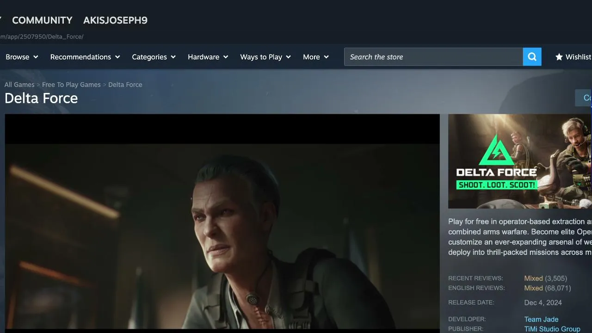The image size is (592, 333).
Task: Click the Delta Force breadcrumb link
Action: click(125, 85)
